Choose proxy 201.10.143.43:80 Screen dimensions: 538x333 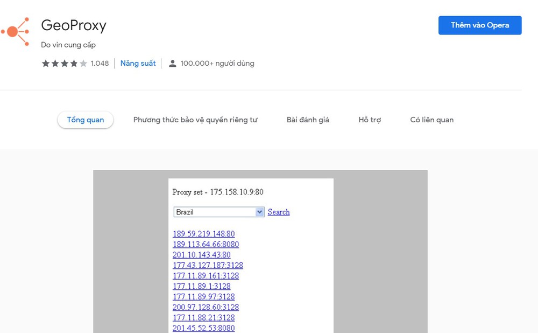click(202, 255)
